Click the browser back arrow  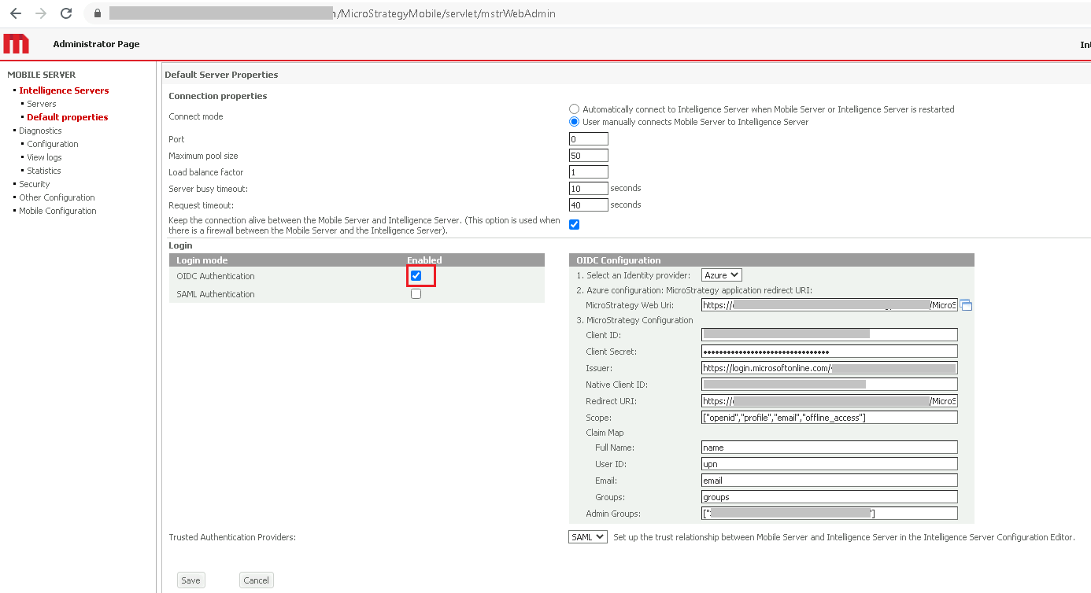16,13
